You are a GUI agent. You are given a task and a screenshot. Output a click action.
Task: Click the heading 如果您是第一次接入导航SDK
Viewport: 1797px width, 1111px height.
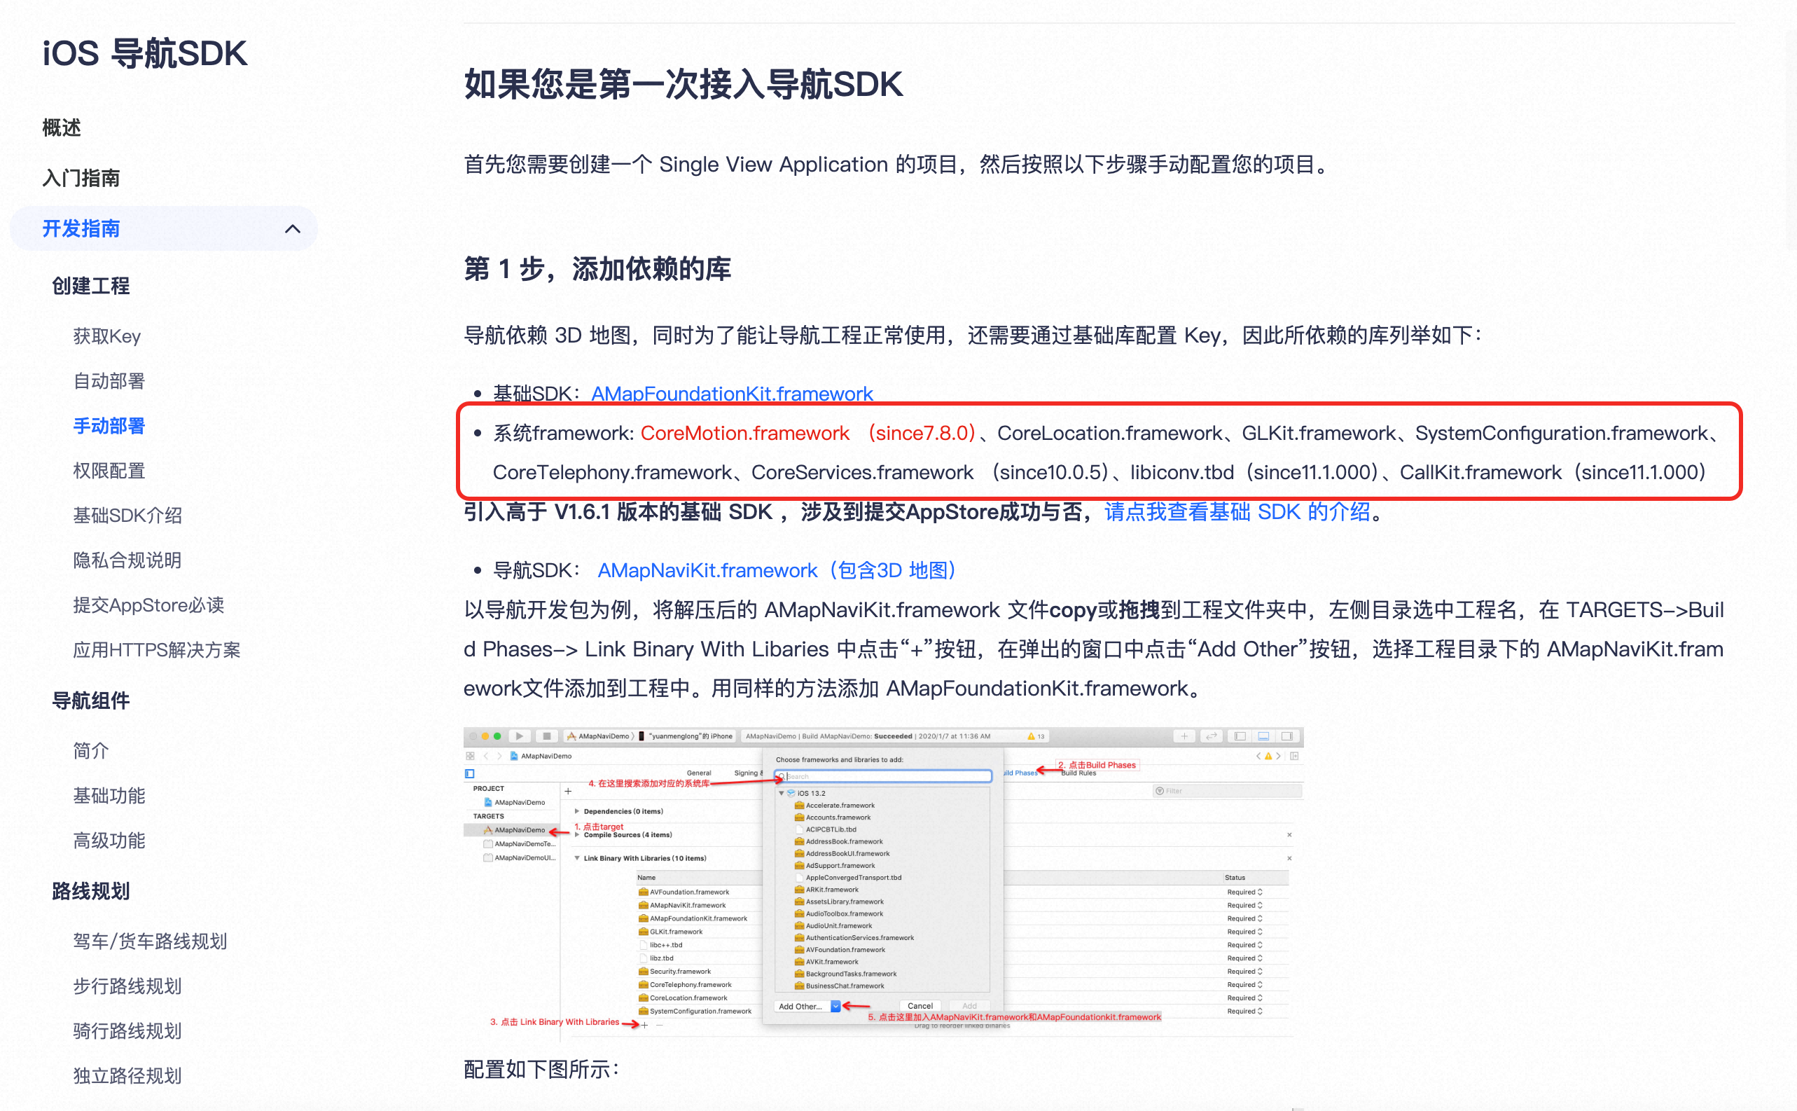pyautogui.click(x=683, y=84)
